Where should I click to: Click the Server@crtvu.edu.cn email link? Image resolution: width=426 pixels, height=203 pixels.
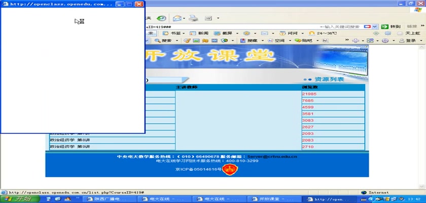click(x=272, y=156)
